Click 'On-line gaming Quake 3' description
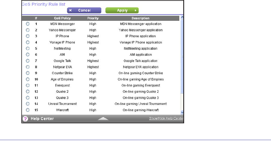This screenshot has width=271, height=160. [141, 98]
